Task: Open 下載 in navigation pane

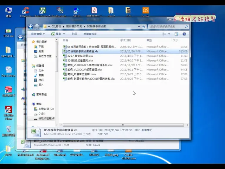Action: [41, 46]
